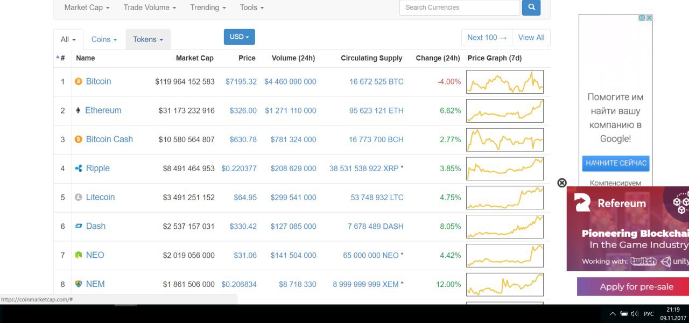Click the НАЧНИТЕ СЕЙЧАС ad button

pos(616,163)
